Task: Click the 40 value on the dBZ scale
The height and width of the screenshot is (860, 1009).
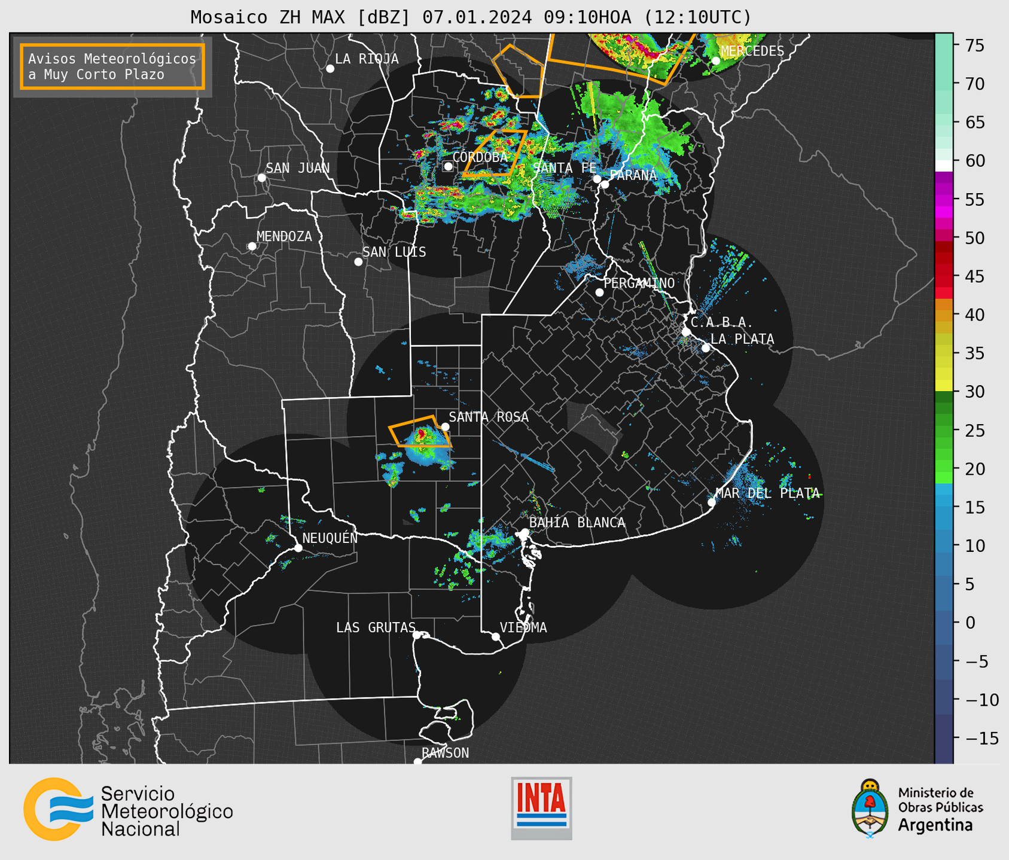Action: pyautogui.click(x=974, y=315)
